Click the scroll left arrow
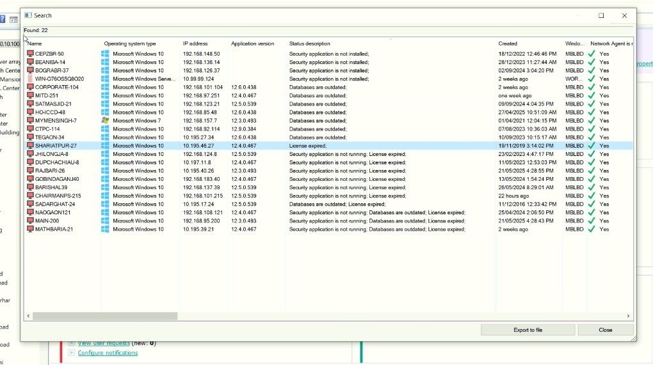This screenshot has width=653, height=365. coord(28,316)
